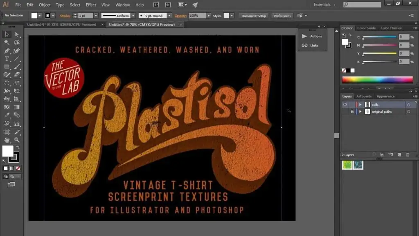
Task: Click the CMYK color spectrum bar
Action: point(377,79)
